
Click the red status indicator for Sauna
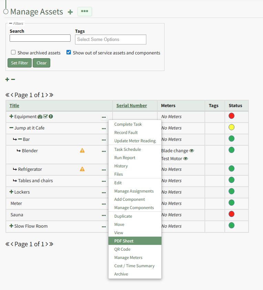[x=231, y=214]
